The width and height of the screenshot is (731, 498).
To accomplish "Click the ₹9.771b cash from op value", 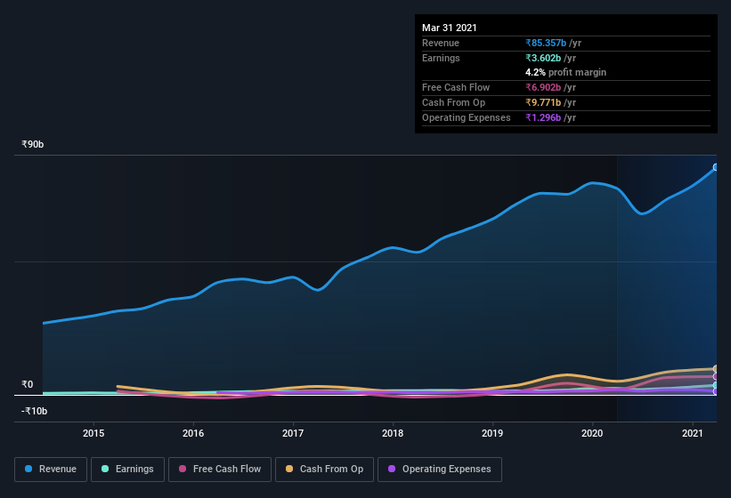I will [543, 102].
